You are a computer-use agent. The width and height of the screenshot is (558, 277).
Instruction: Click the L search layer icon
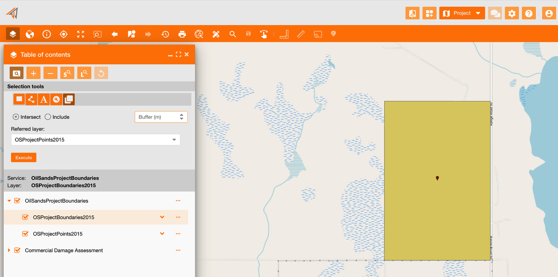click(x=84, y=73)
